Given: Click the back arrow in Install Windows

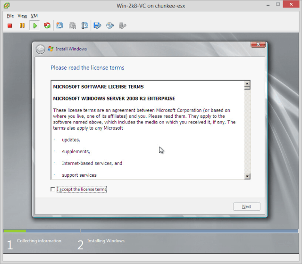Looking at the screenshot, I should click(x=41, y=49).
